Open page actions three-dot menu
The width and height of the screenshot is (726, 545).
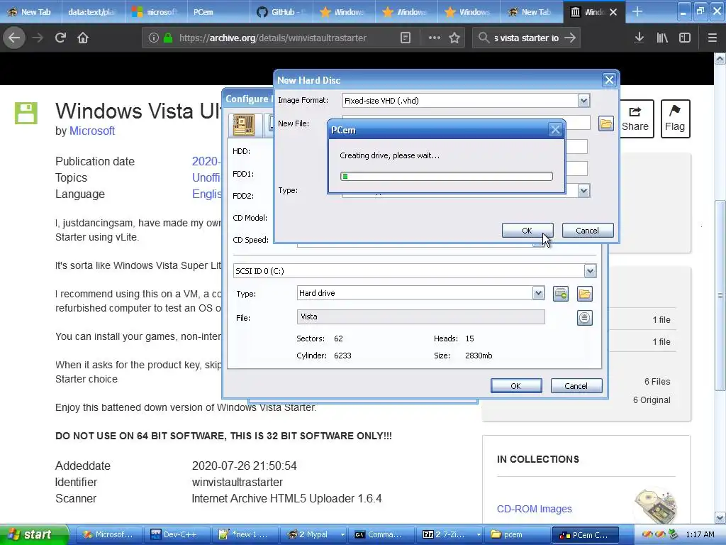(435, 38)
